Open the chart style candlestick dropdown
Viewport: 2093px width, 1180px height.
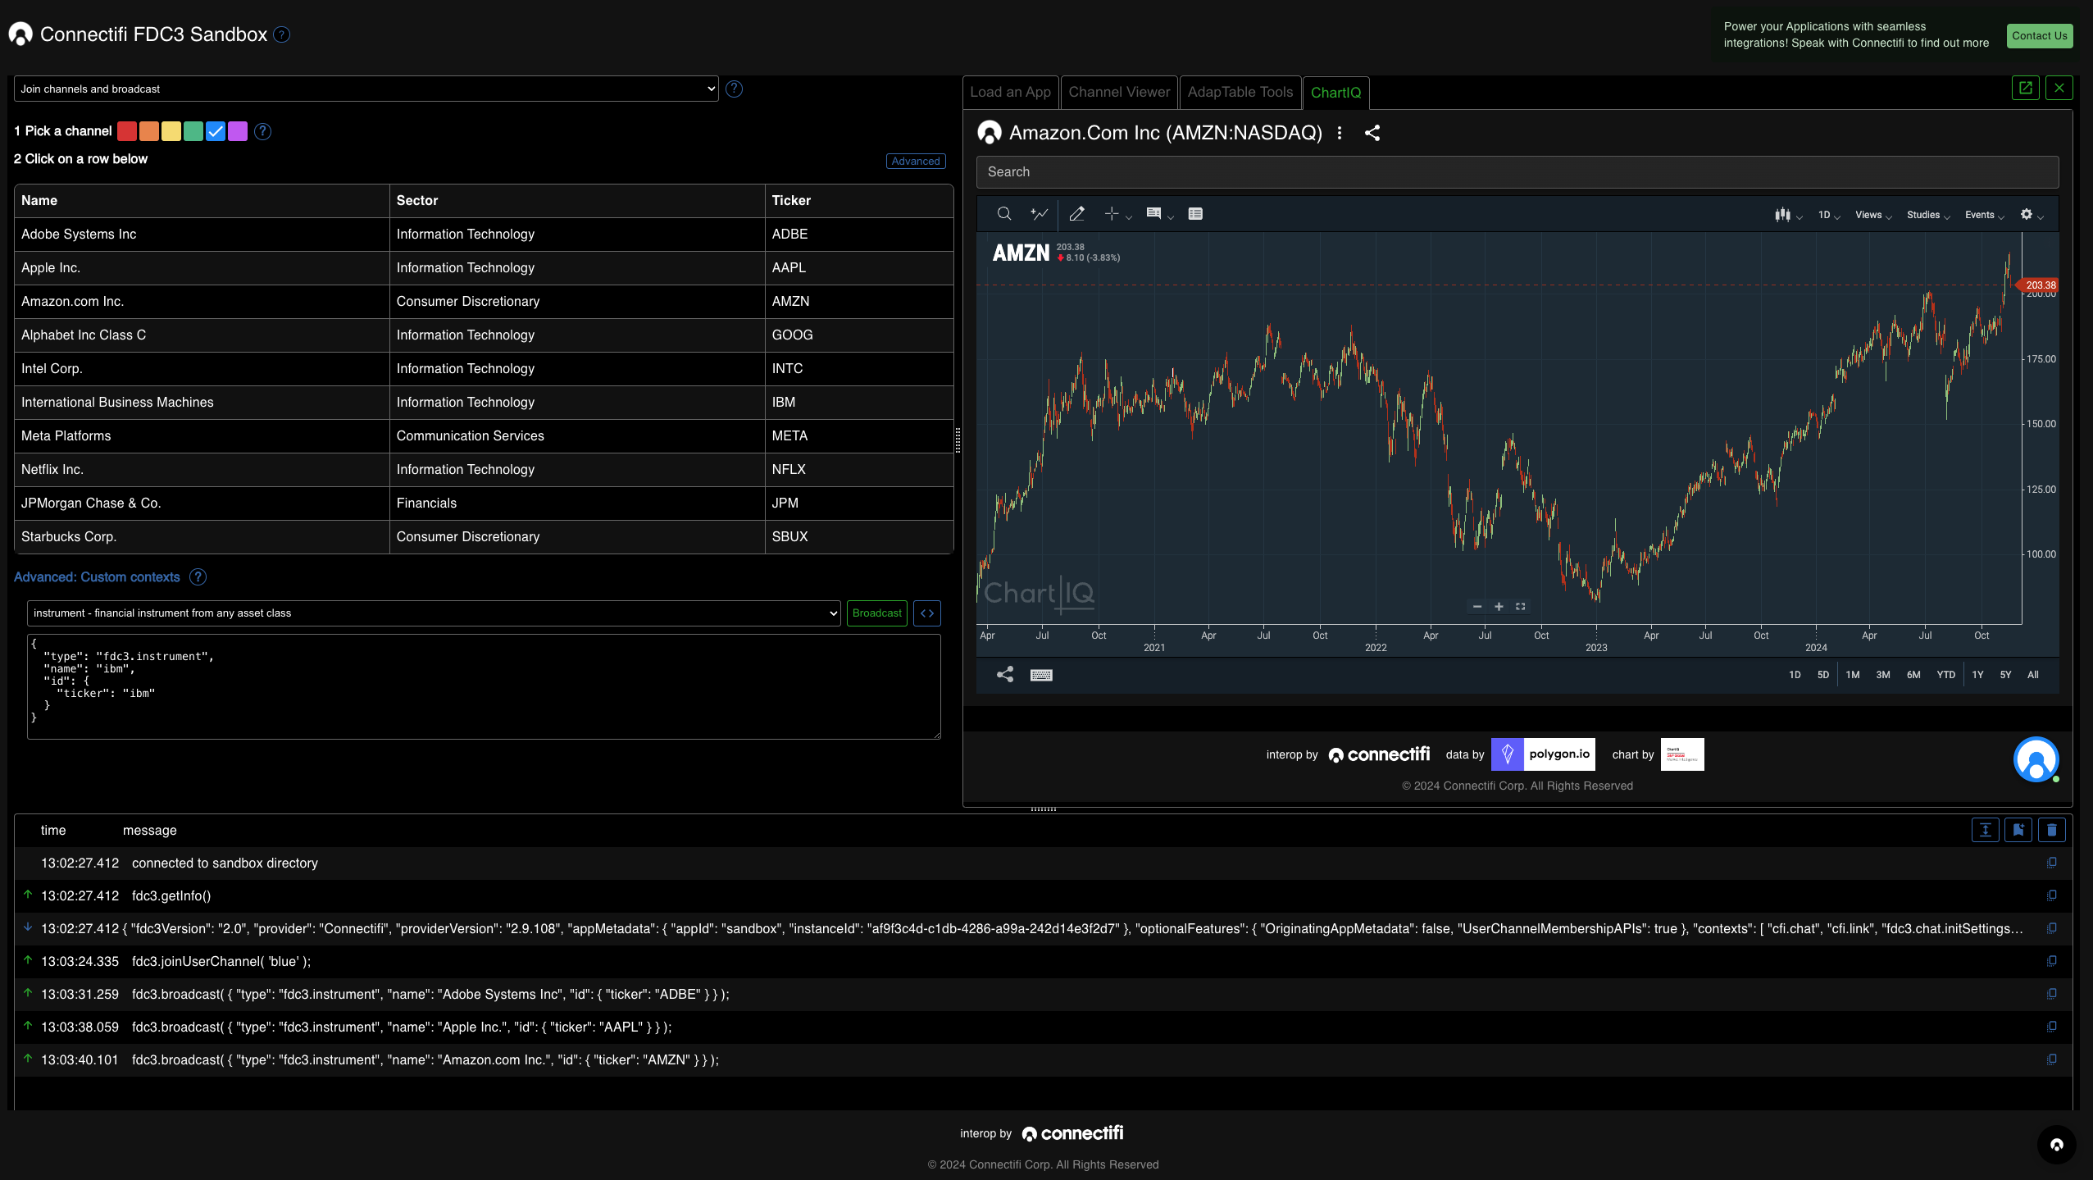pos(1788,215)
